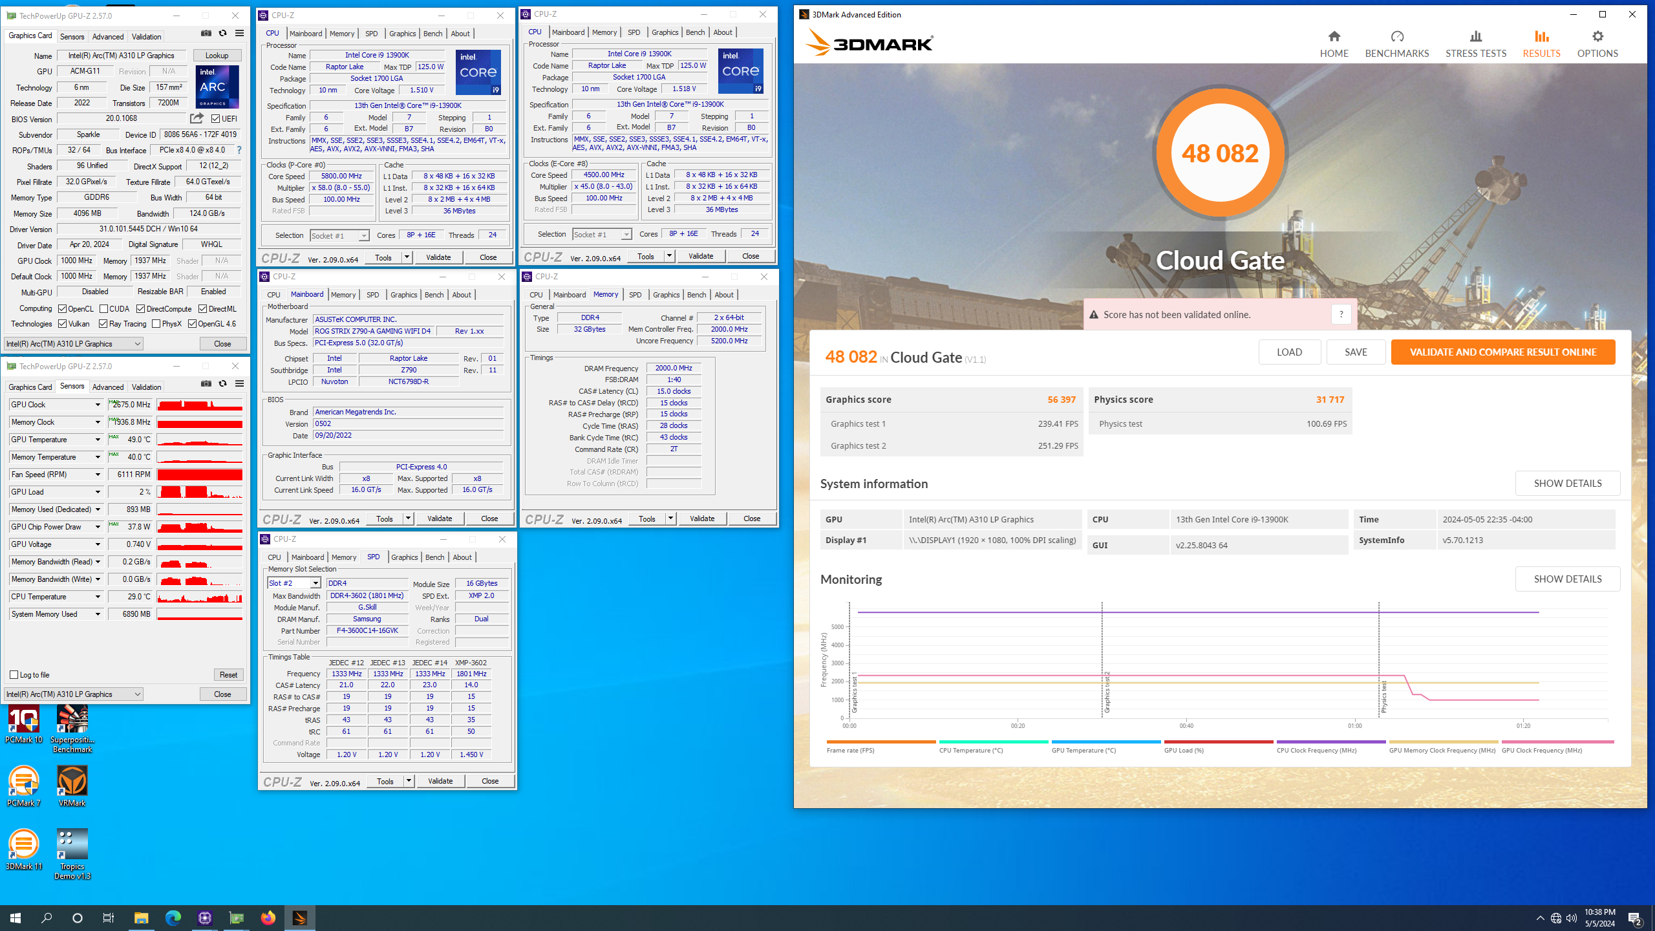This screenshot has height=931, width=1655.
Task: Toggle CUDA checkbox in GPU-Z
Action: pyautogui.click(x=103, y=309)
